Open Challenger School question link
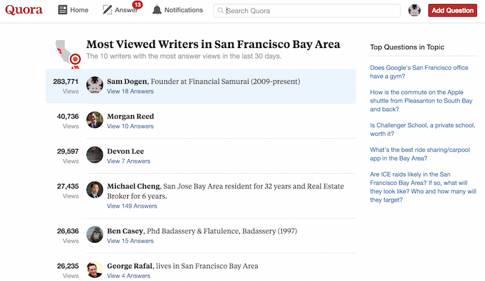 pos(422,130)
